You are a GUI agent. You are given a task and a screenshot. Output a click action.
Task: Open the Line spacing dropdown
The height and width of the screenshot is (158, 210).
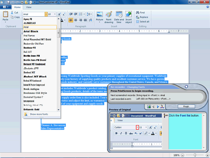(x=89, y=14)
